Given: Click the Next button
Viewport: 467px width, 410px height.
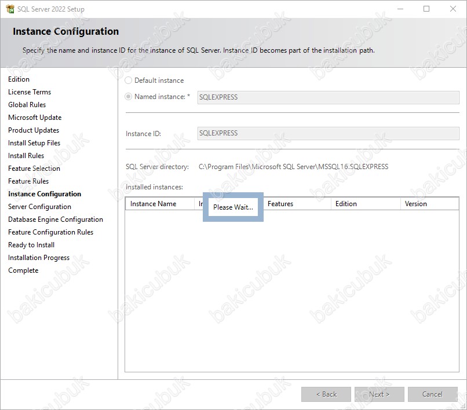Looking at the screenshot, I should point(379,394).
